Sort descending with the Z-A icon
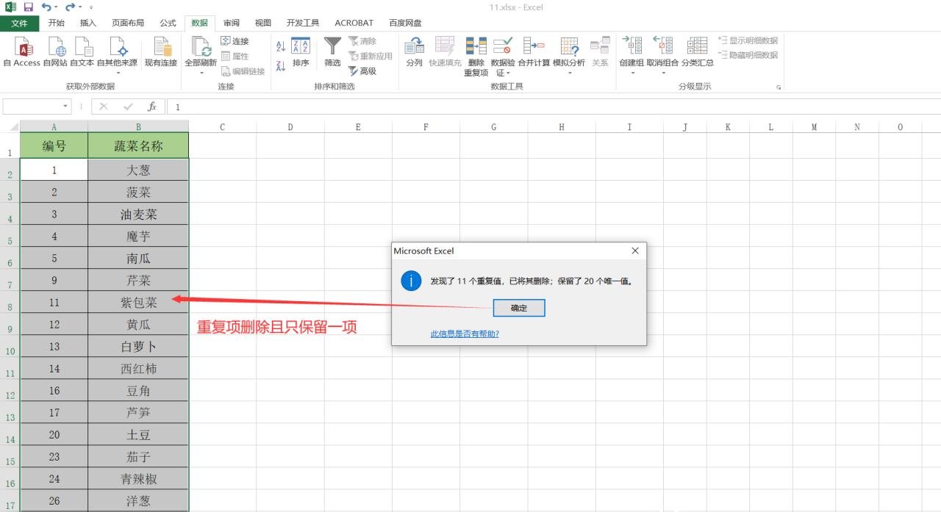The width and height of the screenshot is (941, 512). pyautogui.click(x=280, y=66)
